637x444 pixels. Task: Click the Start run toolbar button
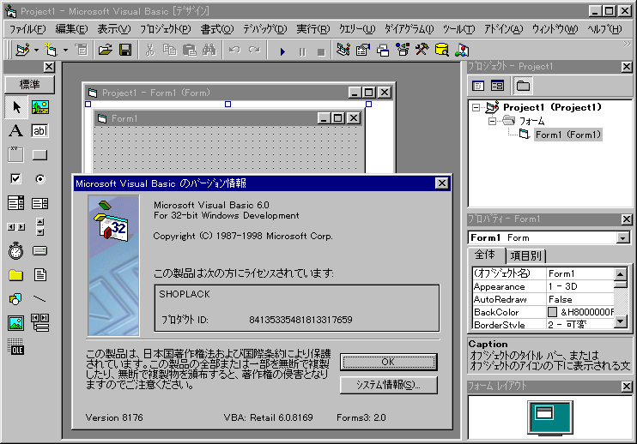[282, 51]
